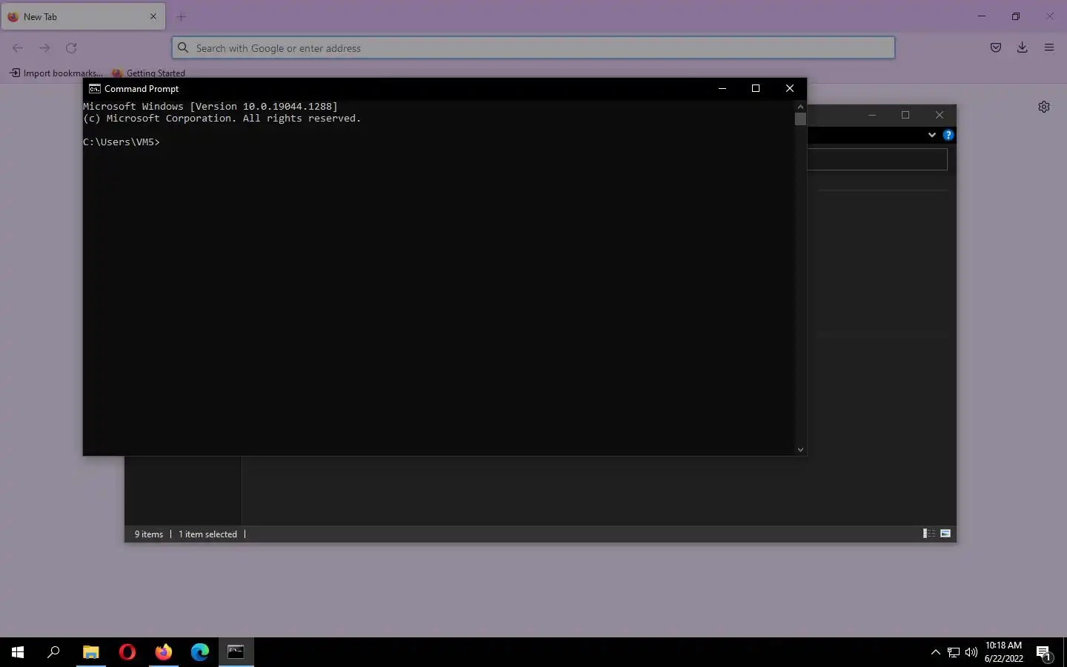Show hidden system tray icons

click(935, 652)
